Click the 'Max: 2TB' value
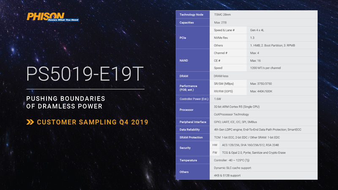This screenshot has width=338, height=190. [220, 23]
